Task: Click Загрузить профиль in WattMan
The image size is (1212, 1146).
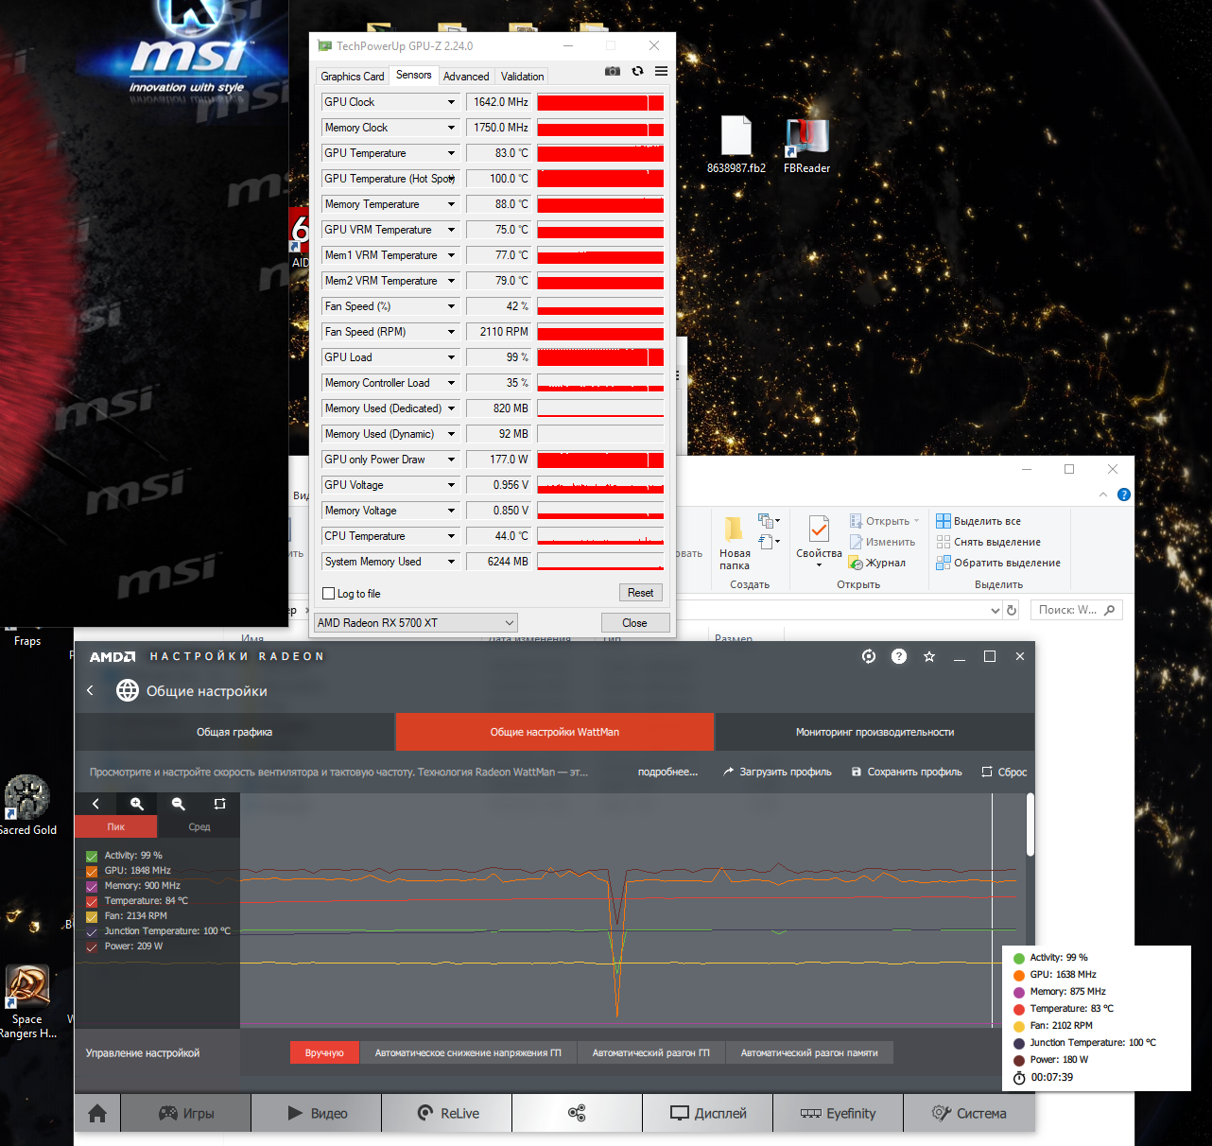Action: pos(777,772)
